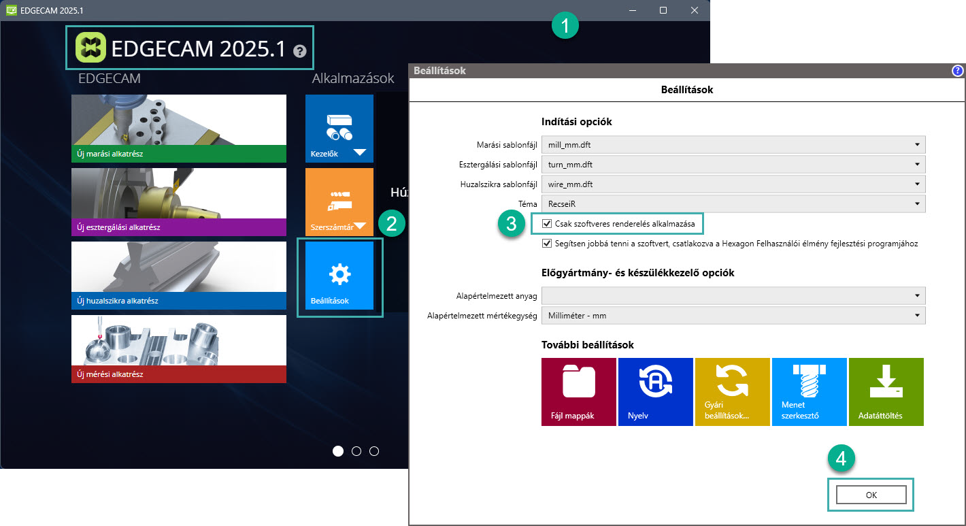Click the Új marási alkatrész thumbnail
The image size is (966, 526).
[x=178, y=128]
